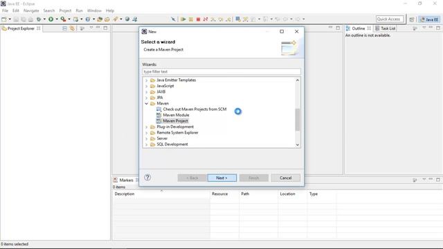Viewport: 443px width, 249px height.
Task: Open the Run menu
Action: click(x=80, y=10)
